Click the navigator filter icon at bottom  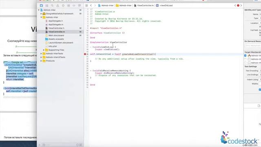[44, 145]
